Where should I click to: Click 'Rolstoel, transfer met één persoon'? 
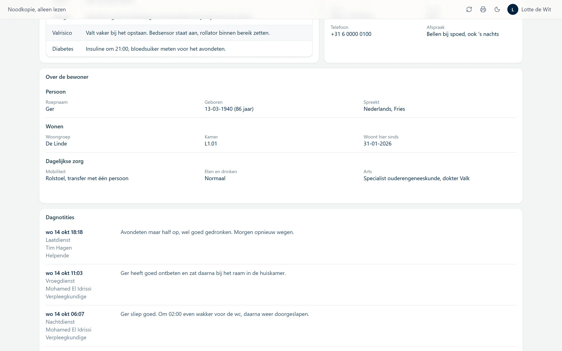point(87,178)
